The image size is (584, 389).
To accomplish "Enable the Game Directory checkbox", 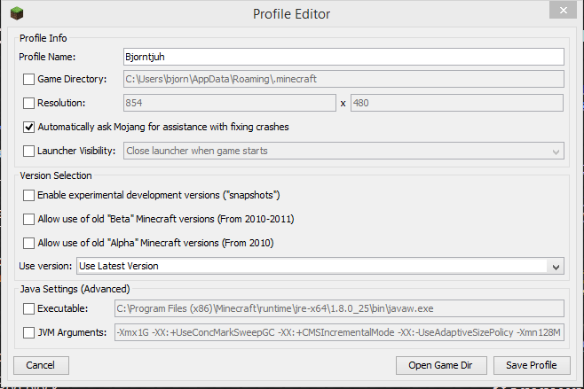I will [x=28, y=79].
